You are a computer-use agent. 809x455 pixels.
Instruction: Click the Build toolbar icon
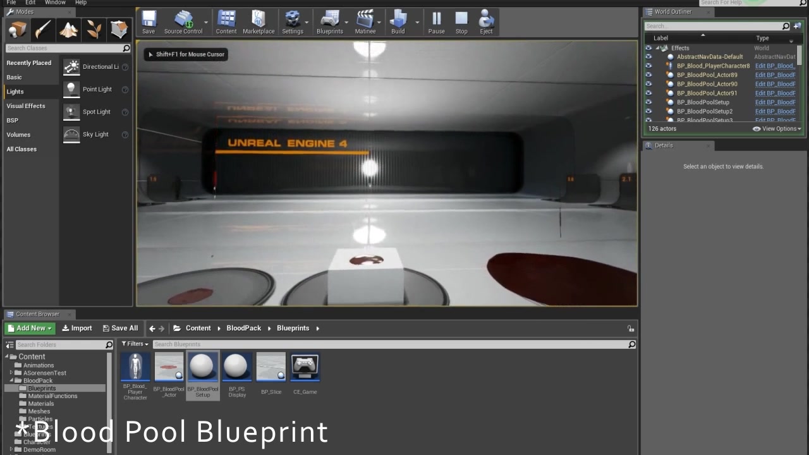[x=398, y=22]
